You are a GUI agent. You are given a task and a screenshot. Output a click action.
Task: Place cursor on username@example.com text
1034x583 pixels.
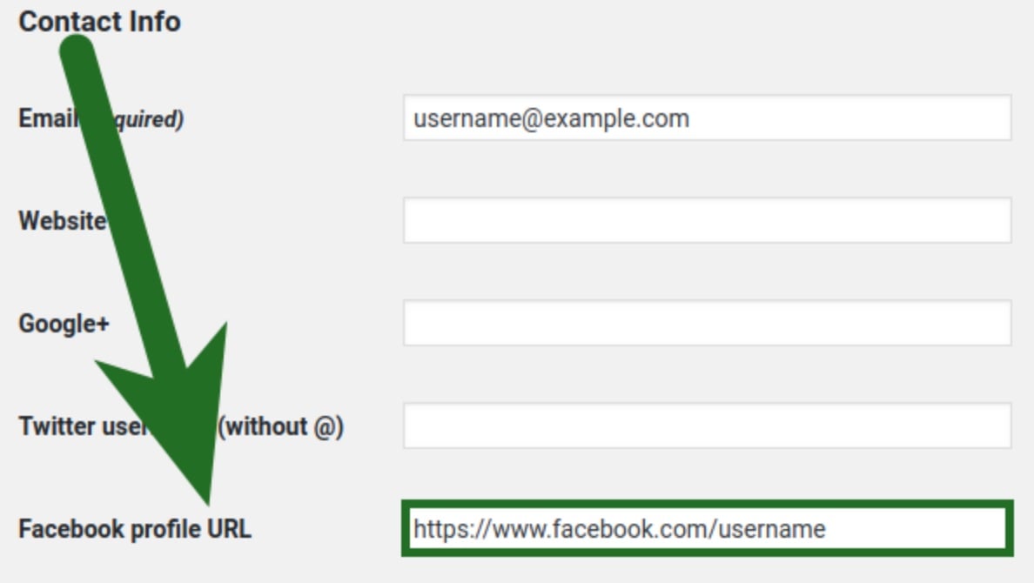tap(551, 118)
